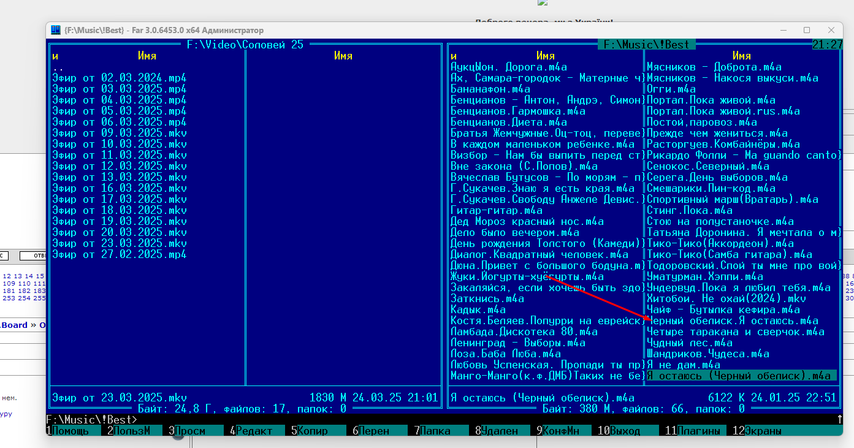This screenshot has width=854, height=448.
Task: Select Бананафон.m4a in right panel
Action: point(490,89)
